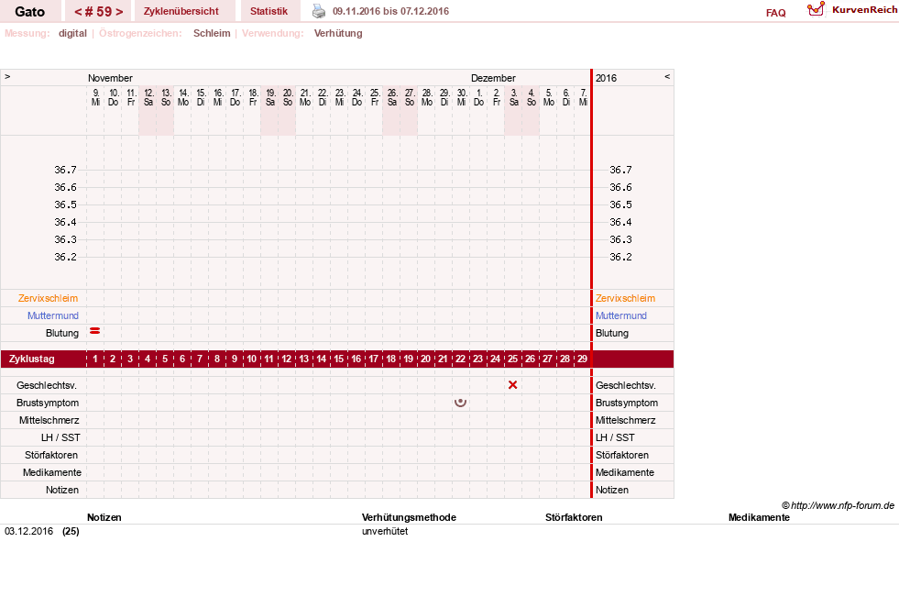This screenshot has width=899, height=608.
Task: Click the right 36.5 temperature label
Action: (620, 205)
